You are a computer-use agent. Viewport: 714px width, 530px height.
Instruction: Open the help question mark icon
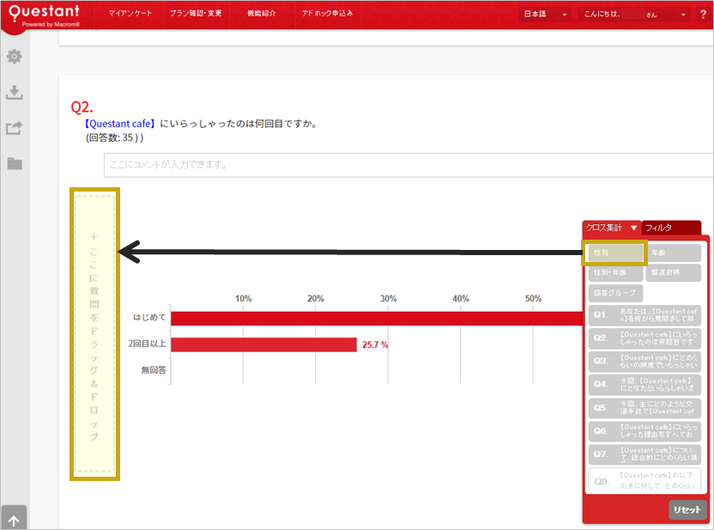[703, 14]
